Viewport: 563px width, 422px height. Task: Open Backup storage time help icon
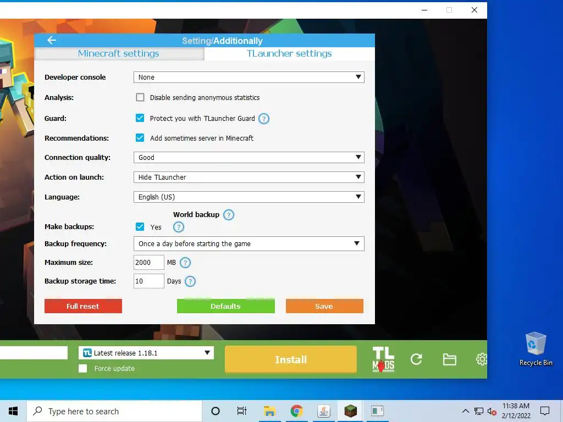(x=190, y=281)
